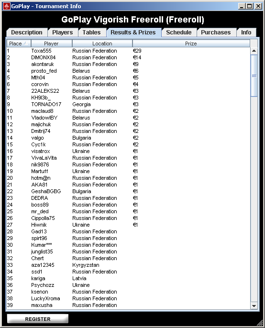The width and height of the screenshot is (265, 328).
Task: Select player VivaLaVita
Action: click(44, 158)
